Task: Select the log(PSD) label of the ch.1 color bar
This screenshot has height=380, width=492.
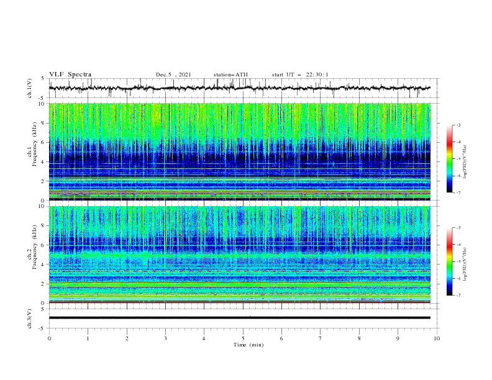Action: [x=465, y=162]
